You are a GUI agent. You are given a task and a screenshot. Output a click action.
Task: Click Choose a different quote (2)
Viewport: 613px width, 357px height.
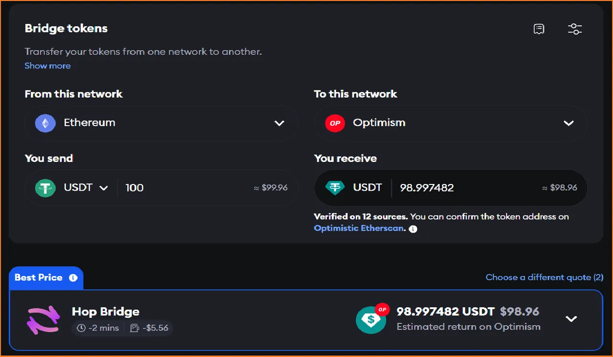coord(545,277)
